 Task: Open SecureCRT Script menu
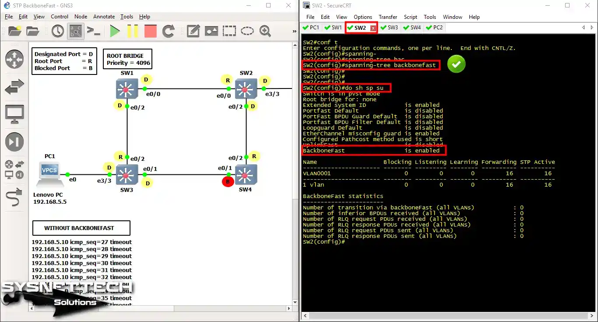tap(411, 17)
